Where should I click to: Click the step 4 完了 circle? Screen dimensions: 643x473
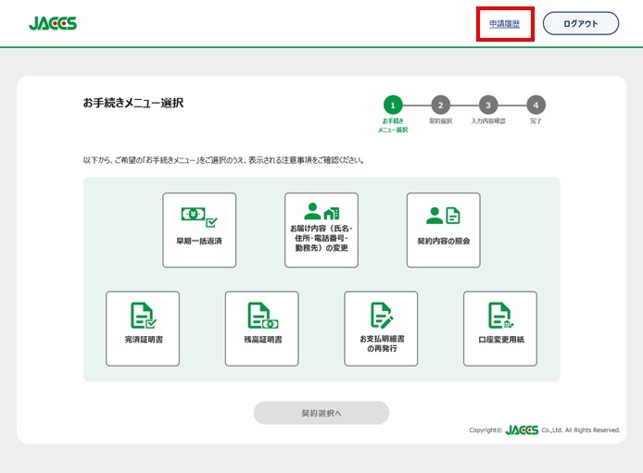pos(536,105)
